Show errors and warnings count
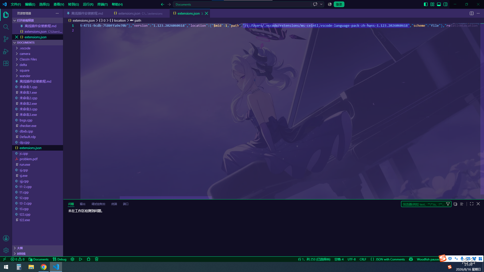The height and width of the screenshot is (272, 484). pyautogui.click(x=18, y=259)
